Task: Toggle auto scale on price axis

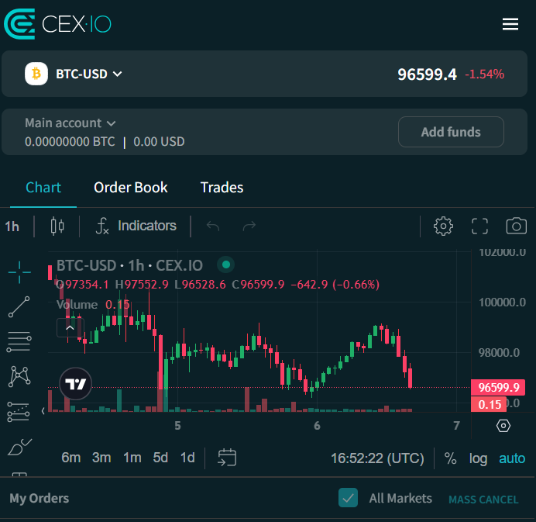Action: pos(512,458)
